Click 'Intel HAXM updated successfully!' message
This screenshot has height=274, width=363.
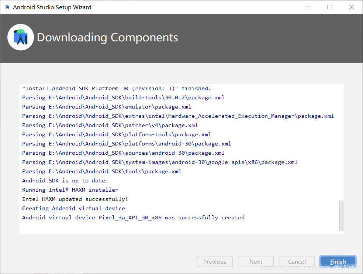click(x=75, y=199)
